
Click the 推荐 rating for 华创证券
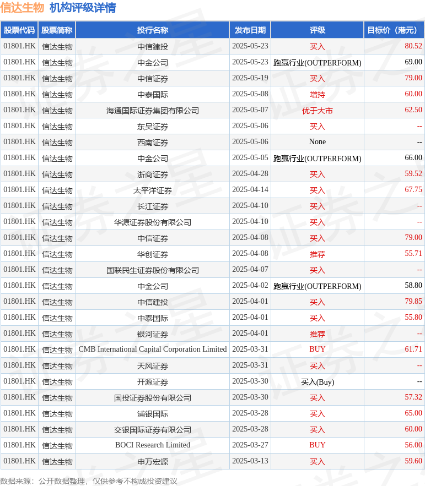[318, 254]
